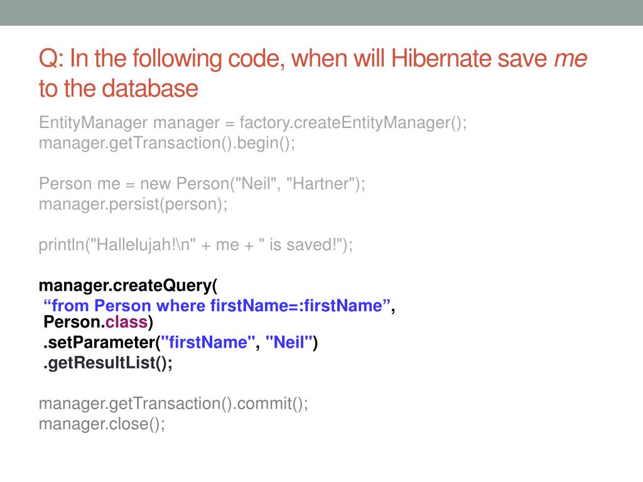Click the "Person me = new Person" line

202,184
